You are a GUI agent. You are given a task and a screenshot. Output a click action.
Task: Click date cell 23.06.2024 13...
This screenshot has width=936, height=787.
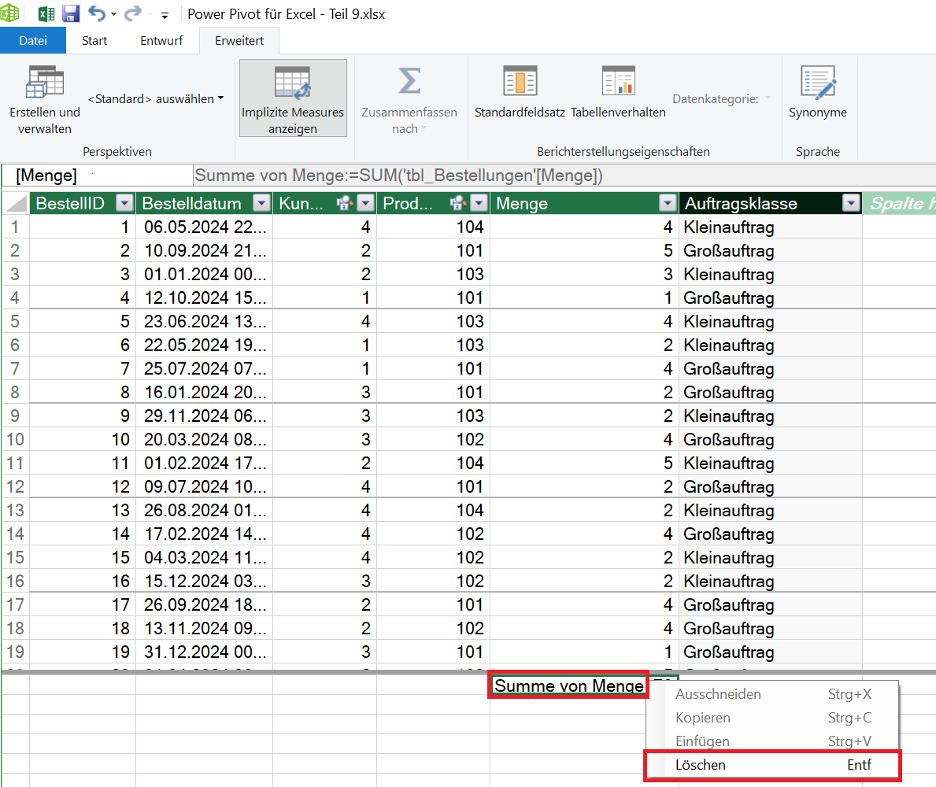point(205,321)
